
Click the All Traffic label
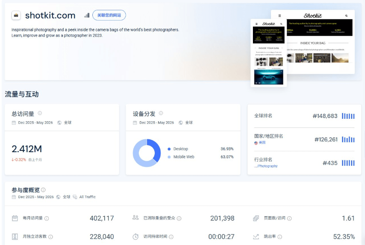coord(87,197)
